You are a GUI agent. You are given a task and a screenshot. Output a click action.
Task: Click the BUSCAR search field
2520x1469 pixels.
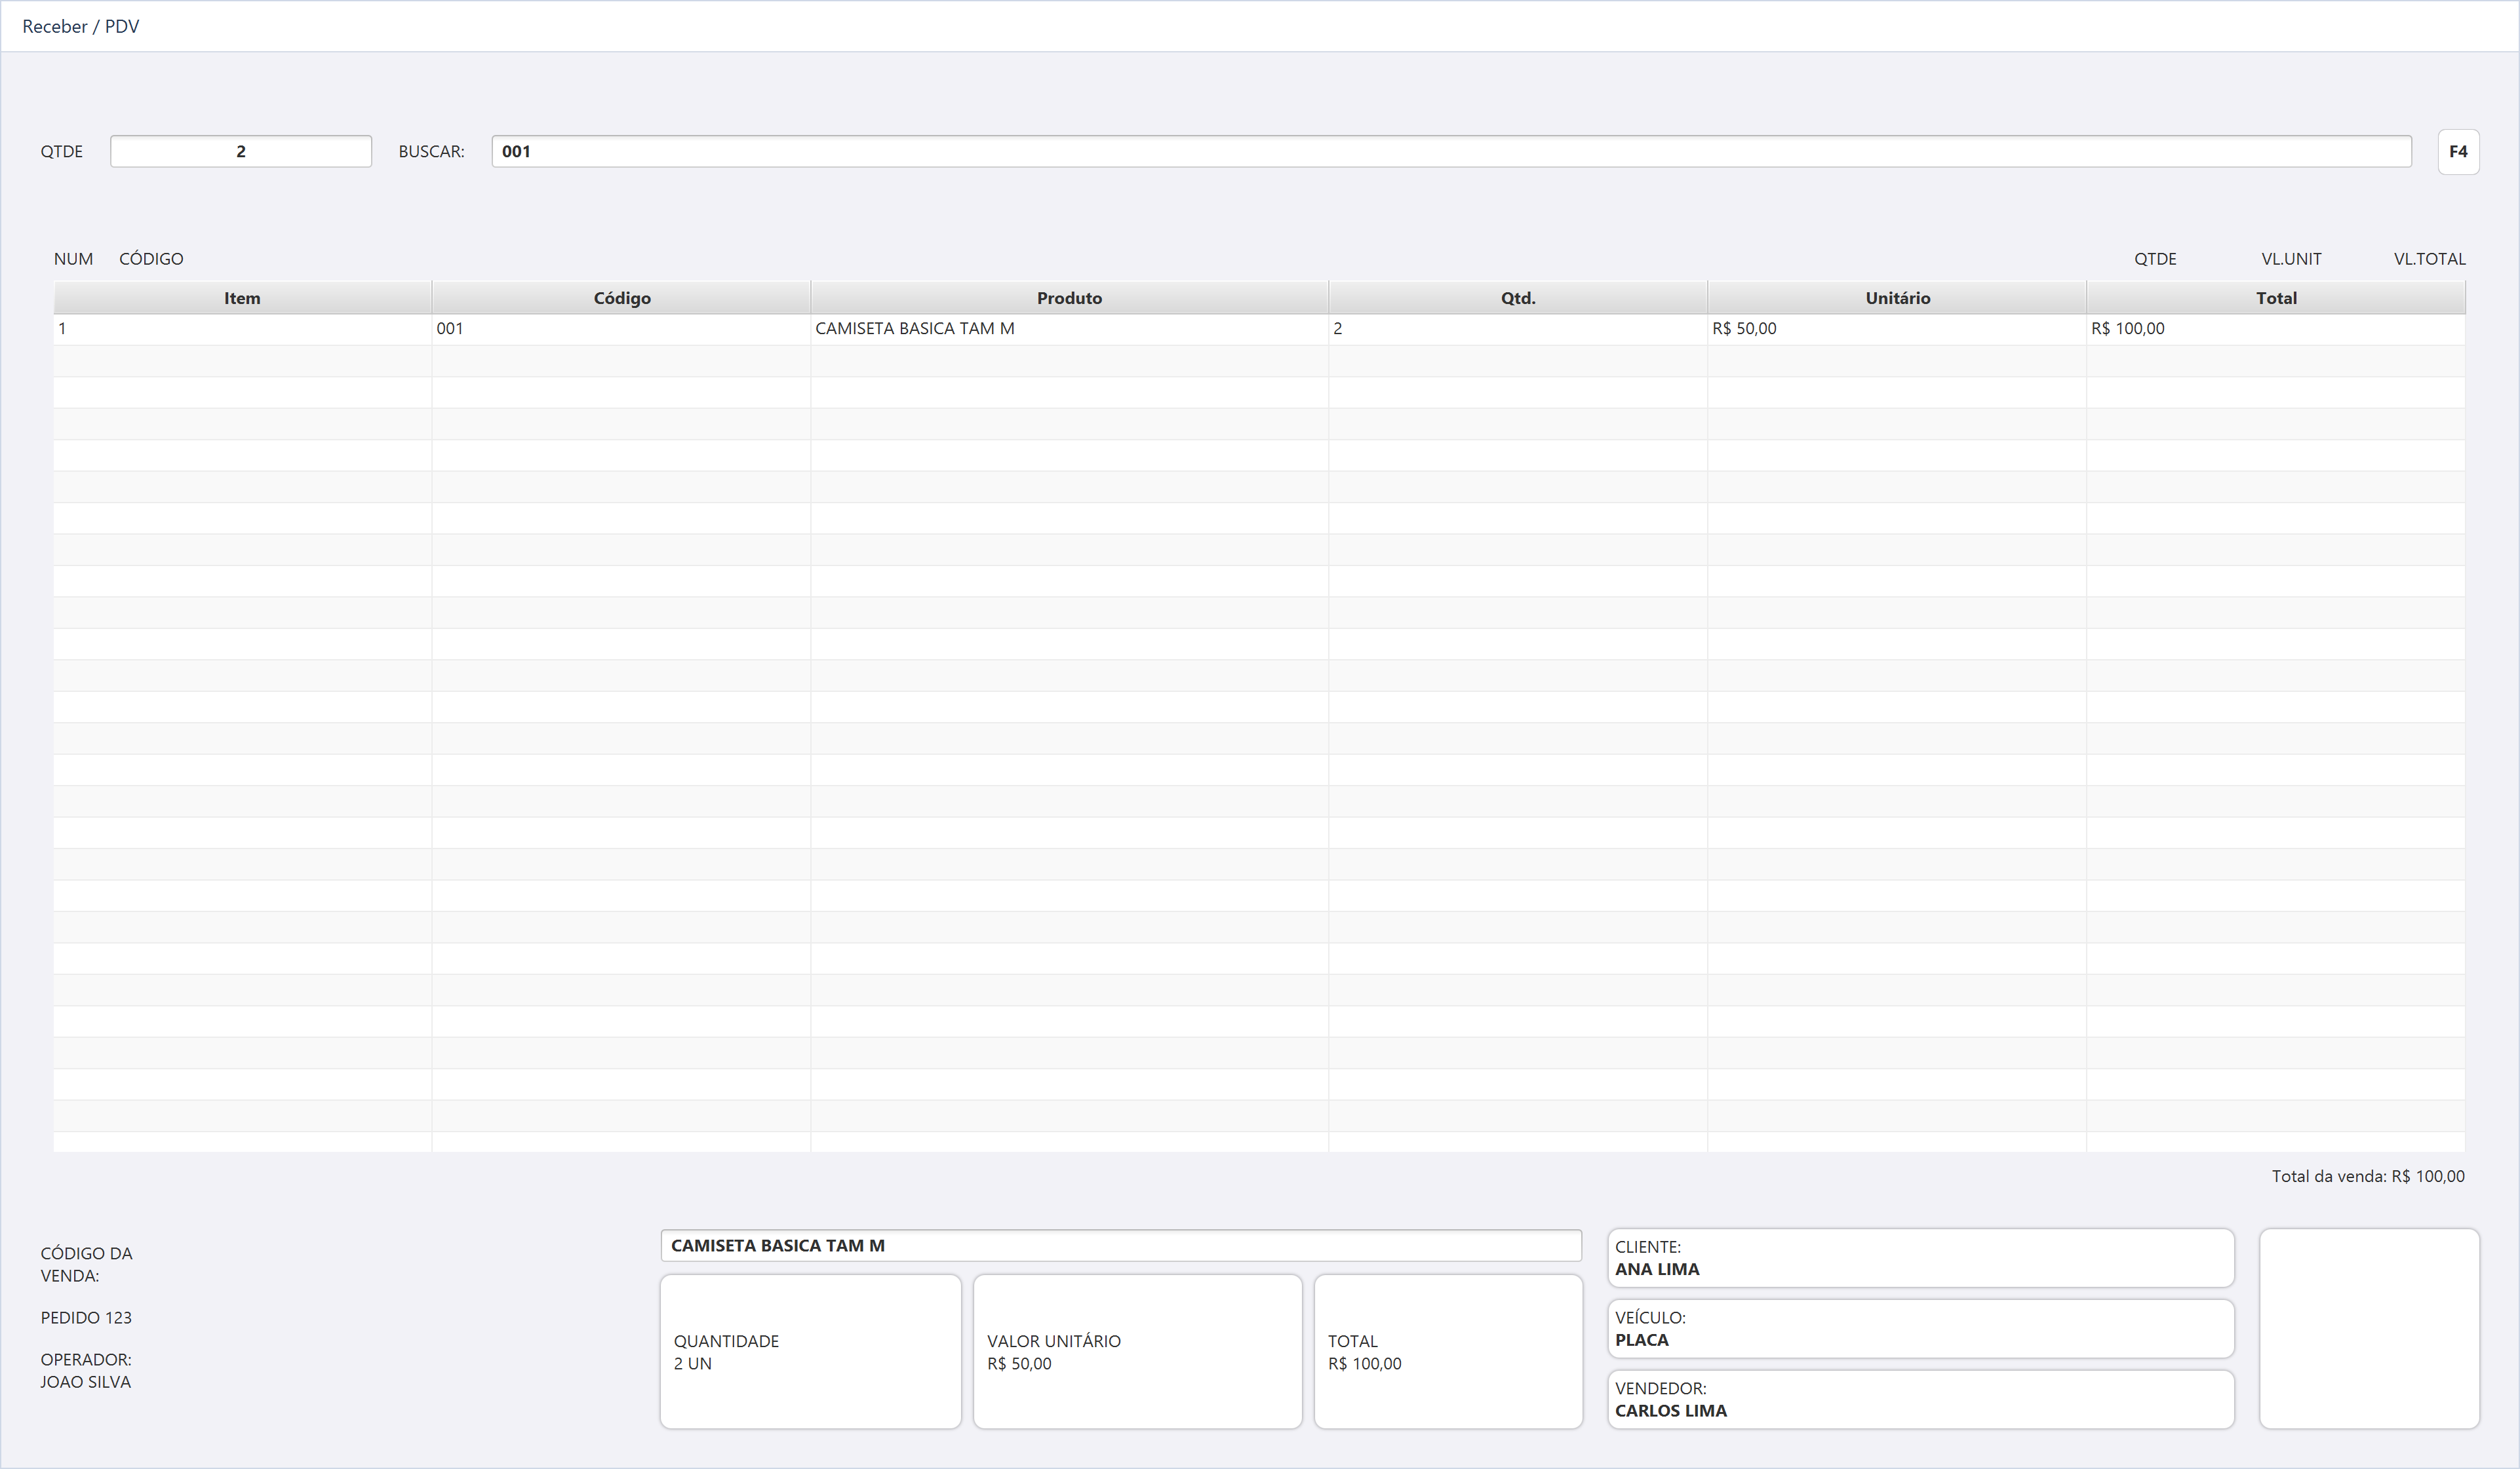(x=1451, y=152)
